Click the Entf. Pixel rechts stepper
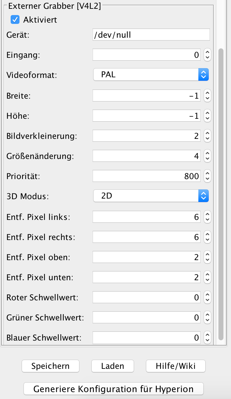This screenshot has width=231, height=399. coord(207,237)
